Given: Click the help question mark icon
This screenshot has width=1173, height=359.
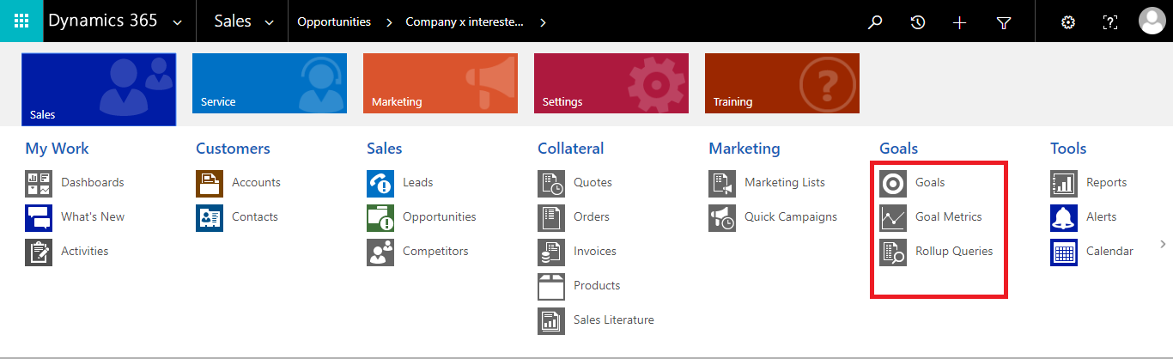Looking at the screenshot, I should (1110, 22).
